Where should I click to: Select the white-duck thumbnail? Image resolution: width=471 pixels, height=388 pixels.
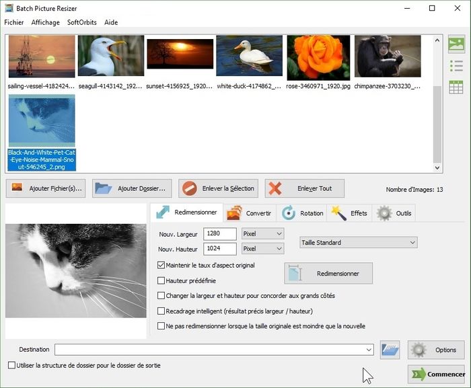tap(249, 58)
